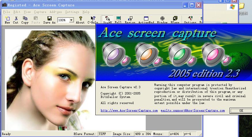Click the BSave batch save icon

(175, 20)
